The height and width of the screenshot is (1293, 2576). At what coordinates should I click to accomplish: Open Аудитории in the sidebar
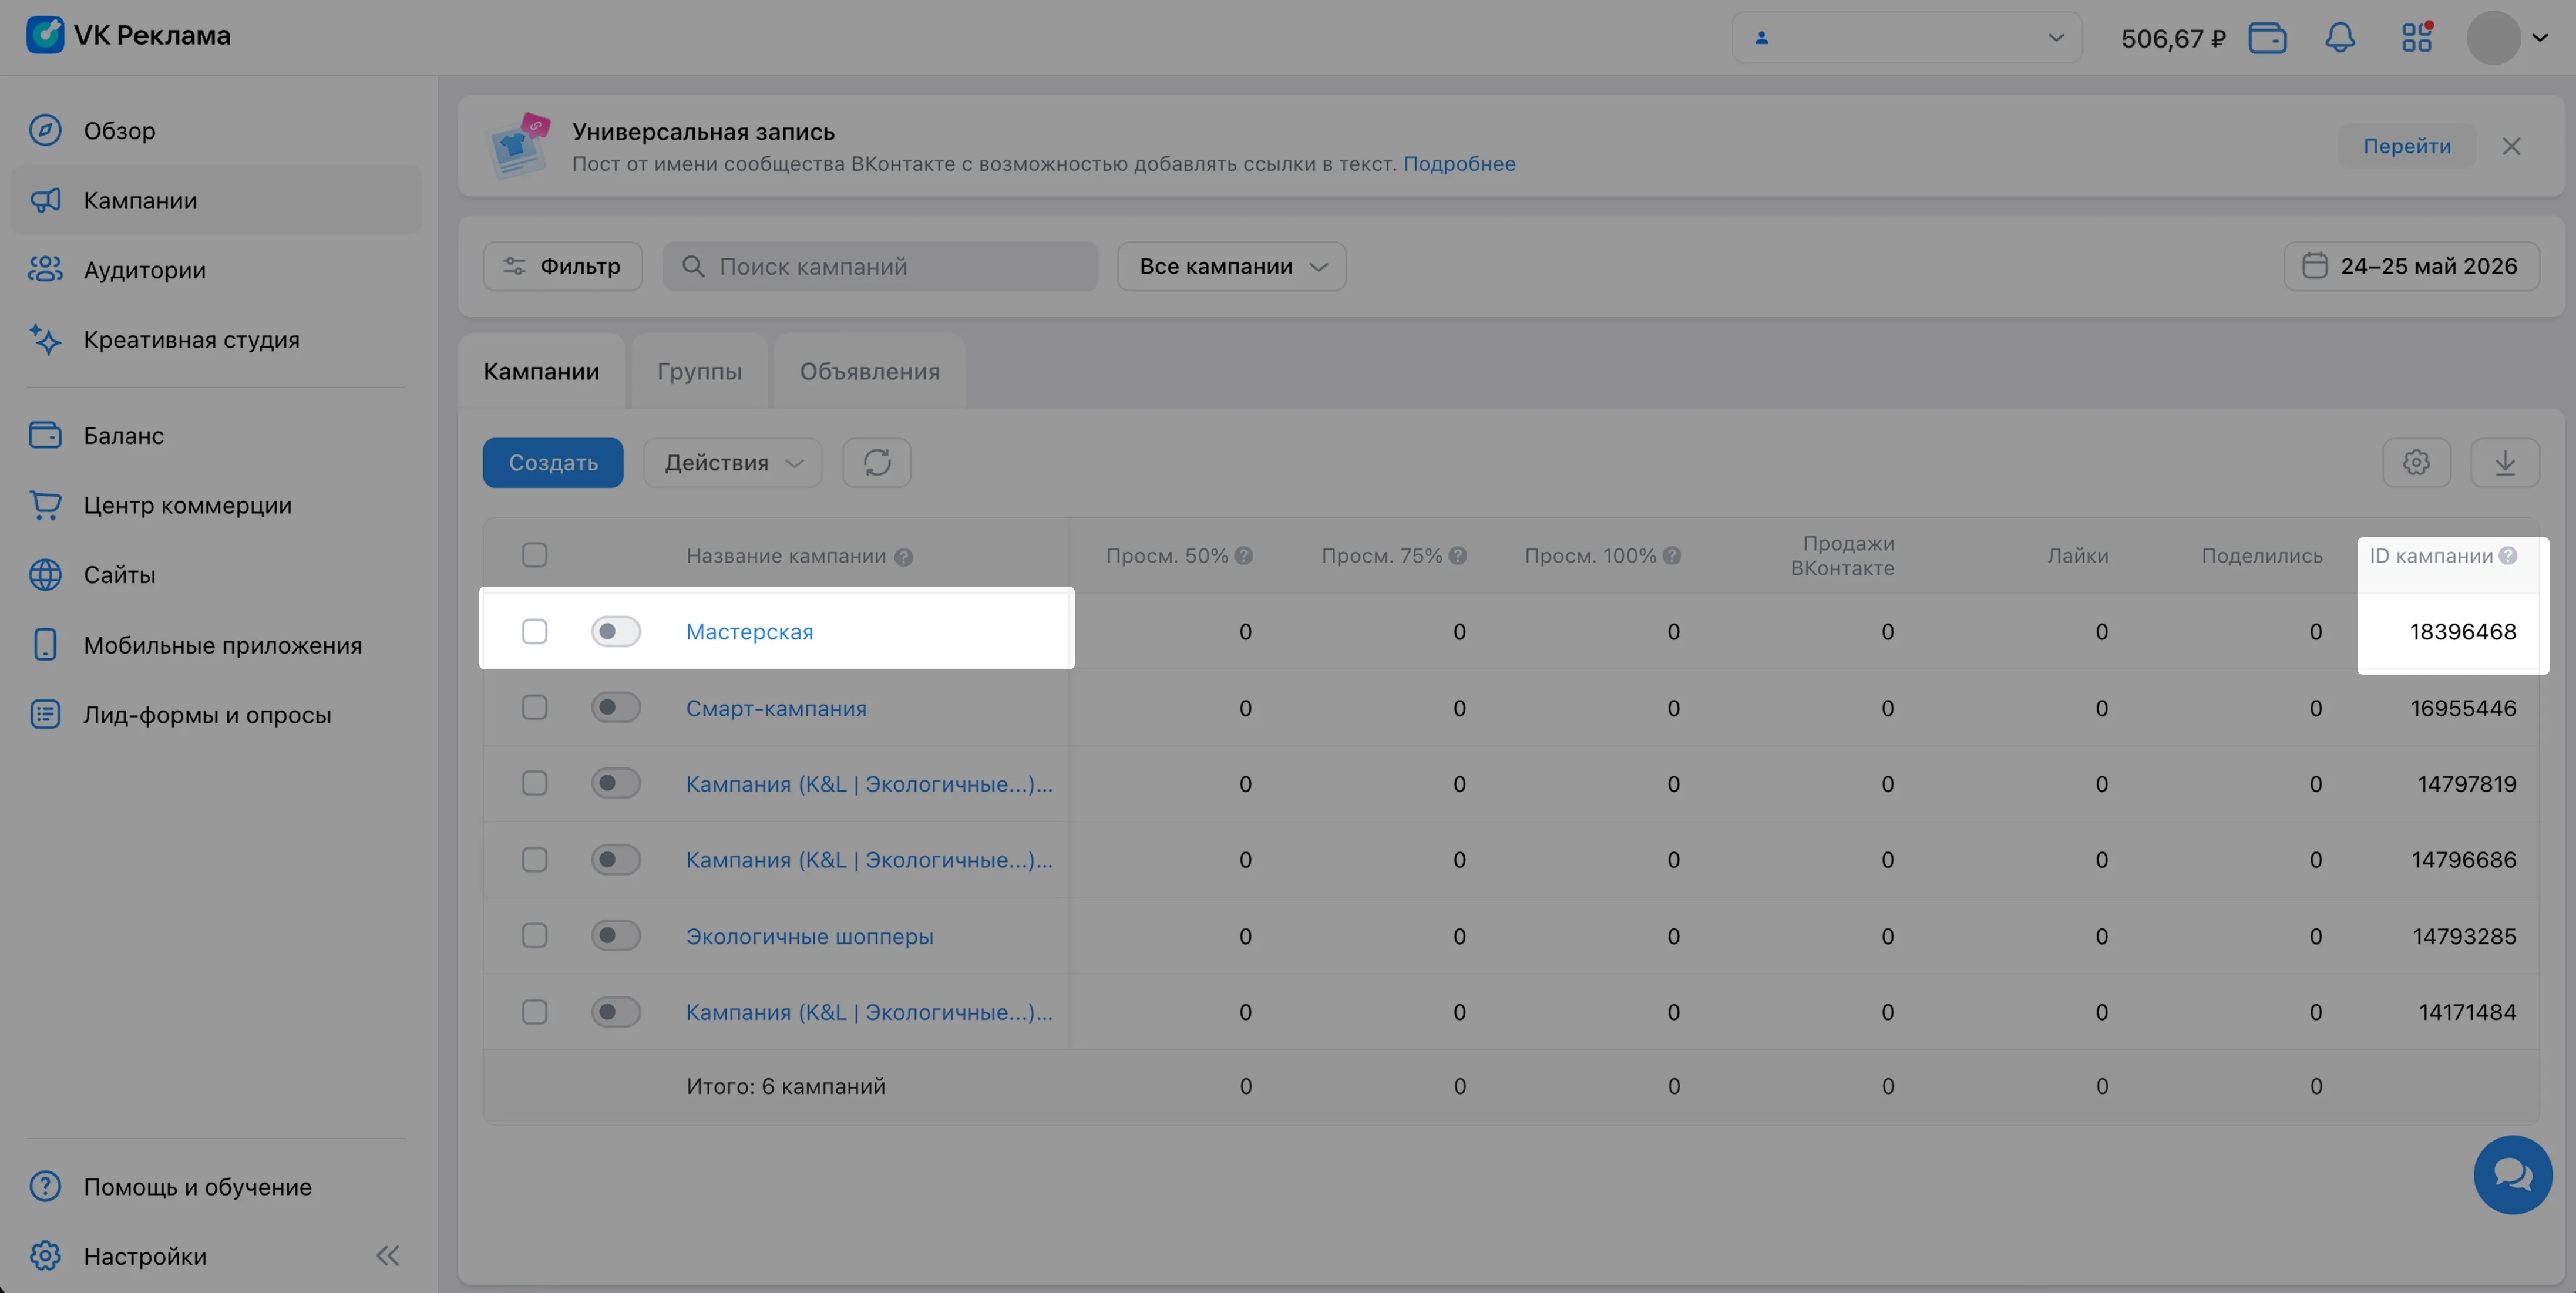coord(216,270)
